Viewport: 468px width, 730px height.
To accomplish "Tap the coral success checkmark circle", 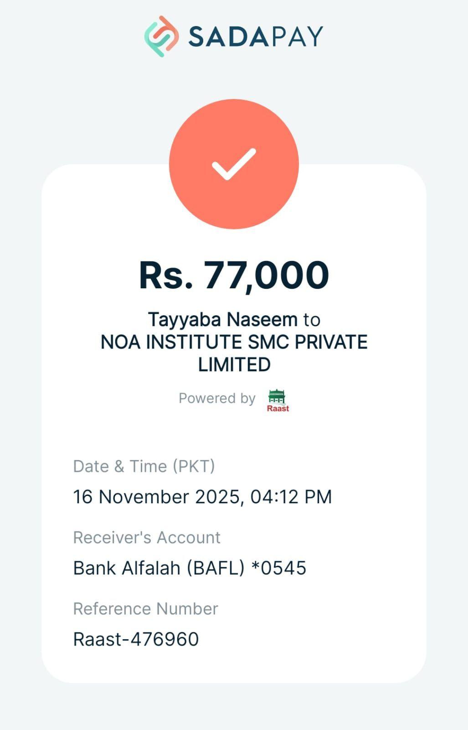I will (234, 164).
